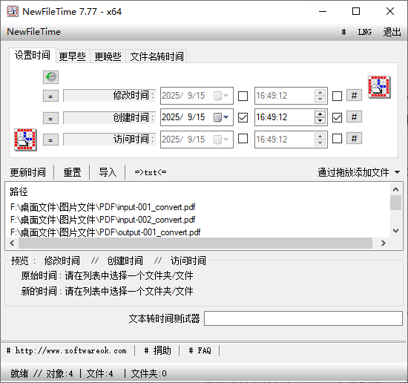Click the 创建时间 time field 16:49:12
Screen dimensions: 408x383
(285, 117)
